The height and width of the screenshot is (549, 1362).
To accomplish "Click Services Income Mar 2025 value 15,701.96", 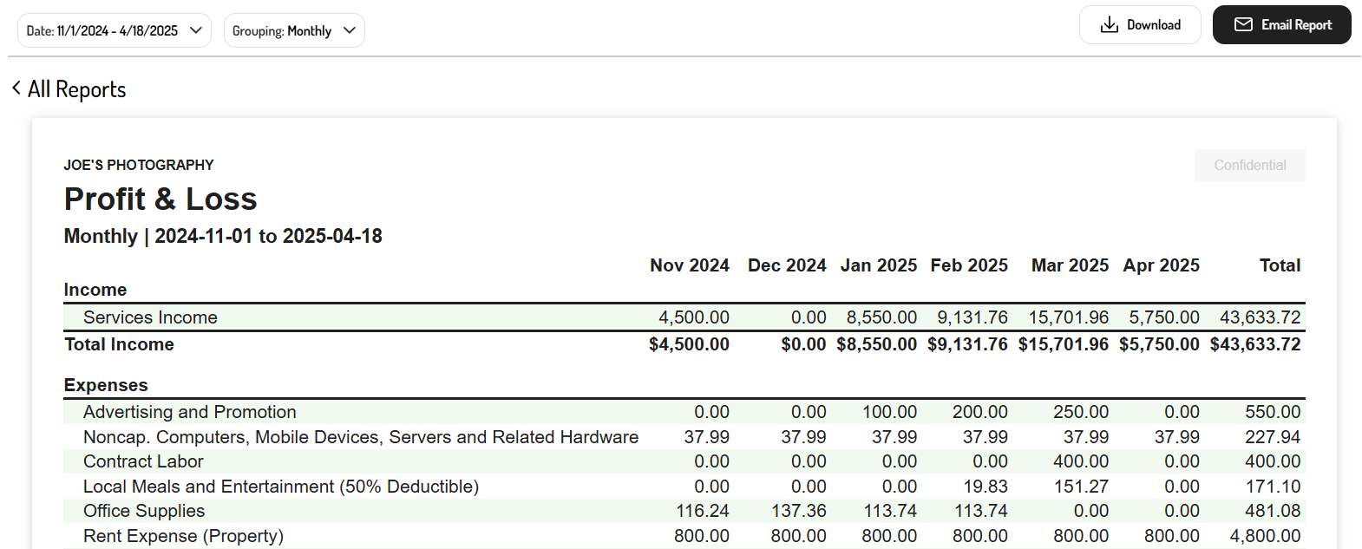I will click(1069, 317).
